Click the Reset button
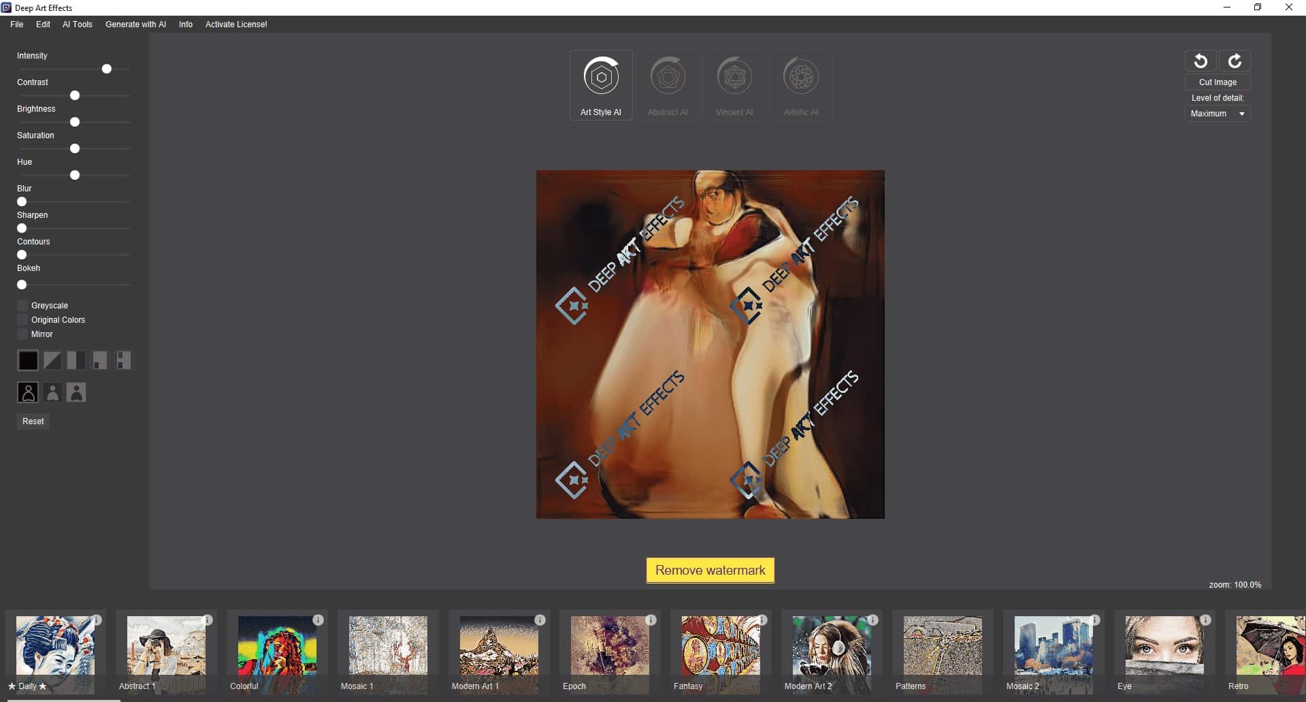 pyautogui.click(x=33, y=421)
